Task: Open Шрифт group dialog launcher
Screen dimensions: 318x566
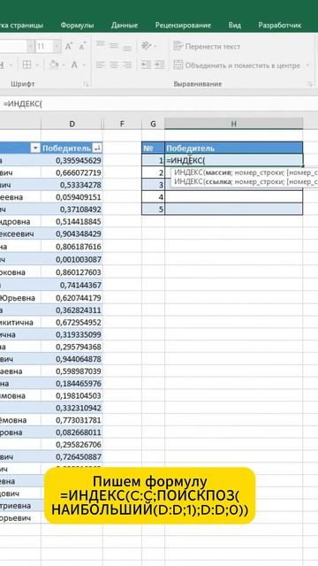Action: [87, 84]
